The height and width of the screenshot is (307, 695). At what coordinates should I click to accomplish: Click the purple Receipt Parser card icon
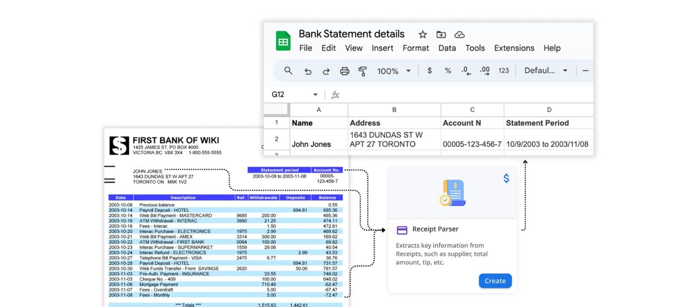(402, 230)
